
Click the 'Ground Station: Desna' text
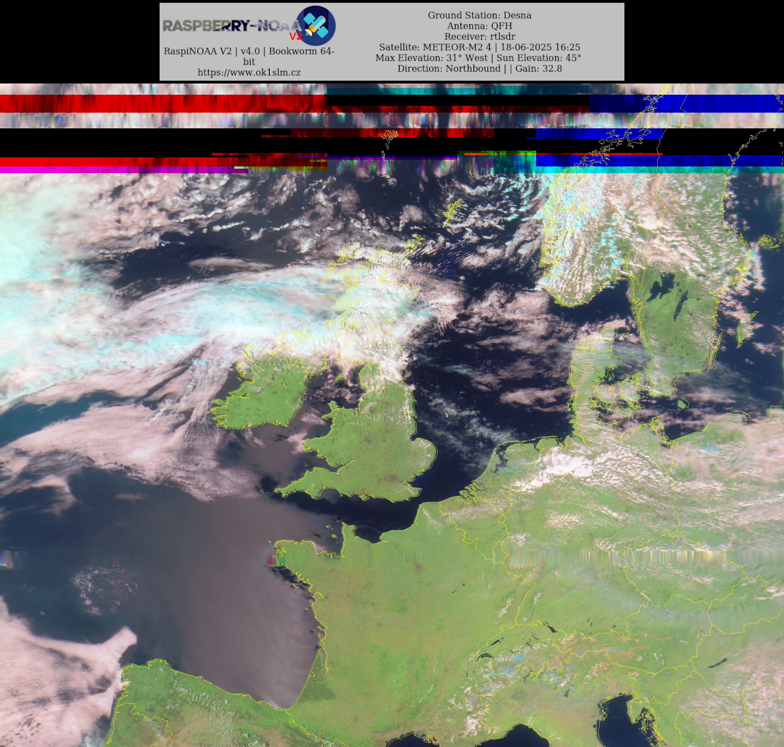pos(480,15)
